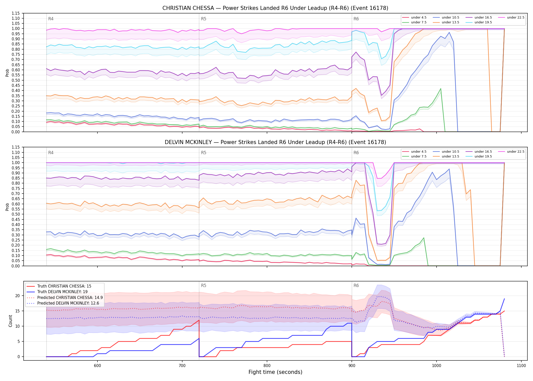Click the 1.15 y-tick in McKinley chart
Image resolution: width=533 pixels, height=381 pixels.
(16, 147)
